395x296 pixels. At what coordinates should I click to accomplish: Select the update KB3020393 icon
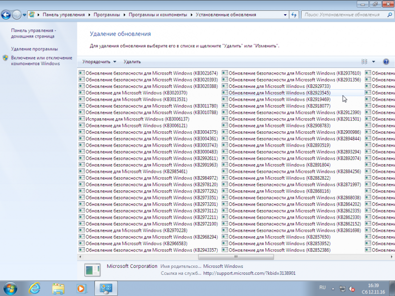(x=81, y=79)
